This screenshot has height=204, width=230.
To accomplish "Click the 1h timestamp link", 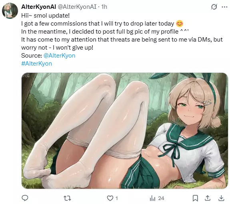I will click(x=104, y=7).
